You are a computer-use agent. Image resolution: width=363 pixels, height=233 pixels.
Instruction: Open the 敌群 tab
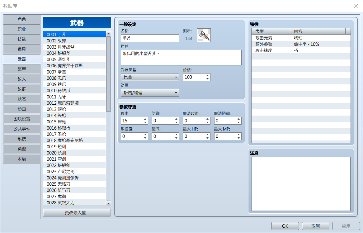click(x=21, y=89)
